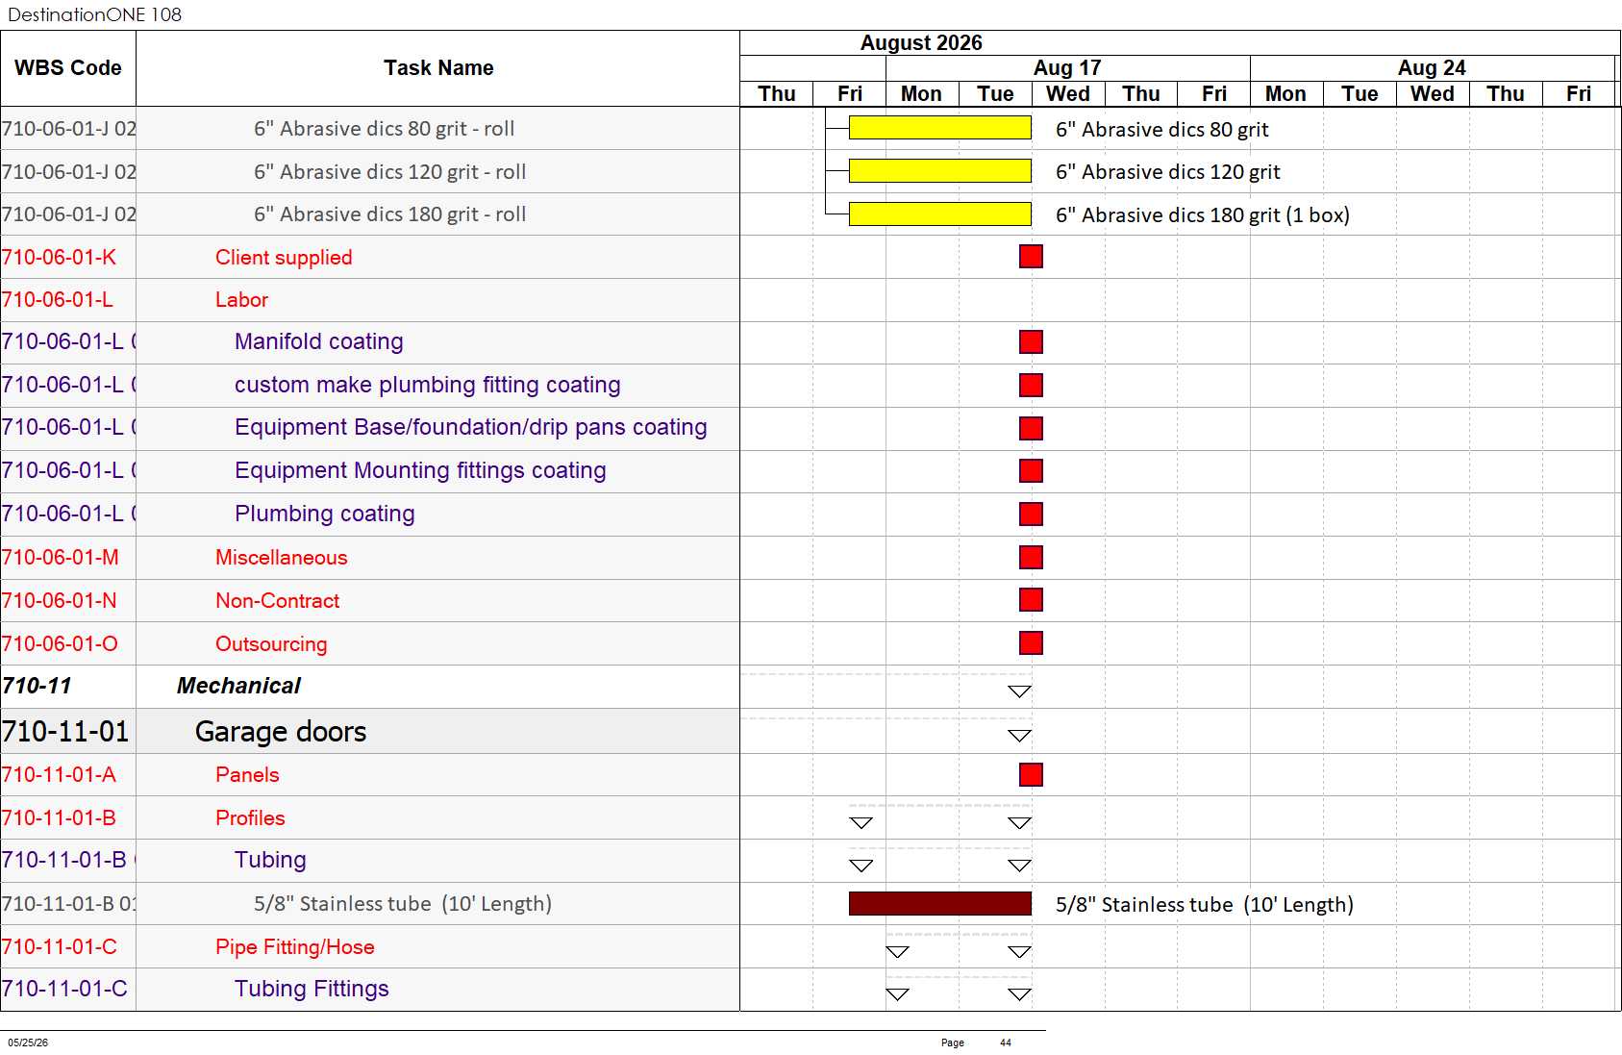Viewport: 1622px width, 1055px height.
Task: Click red milestone for Equipment Mounting fittings coating
Action: [x=1031, y=470]
